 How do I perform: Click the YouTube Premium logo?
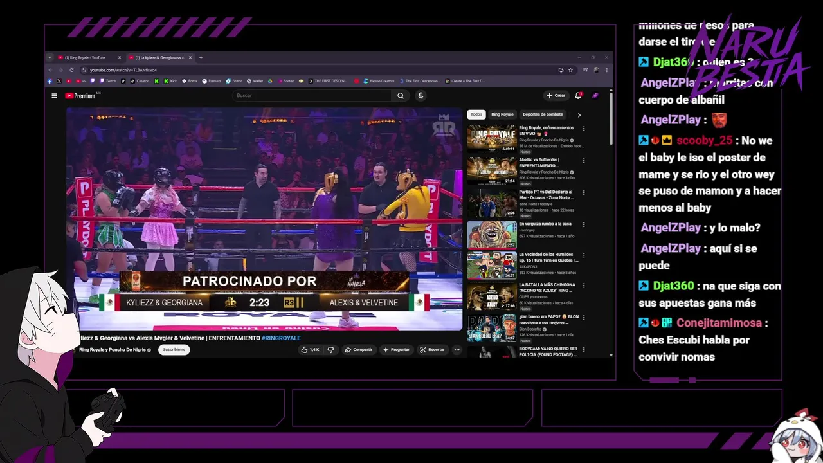click(x=80, y=96)
